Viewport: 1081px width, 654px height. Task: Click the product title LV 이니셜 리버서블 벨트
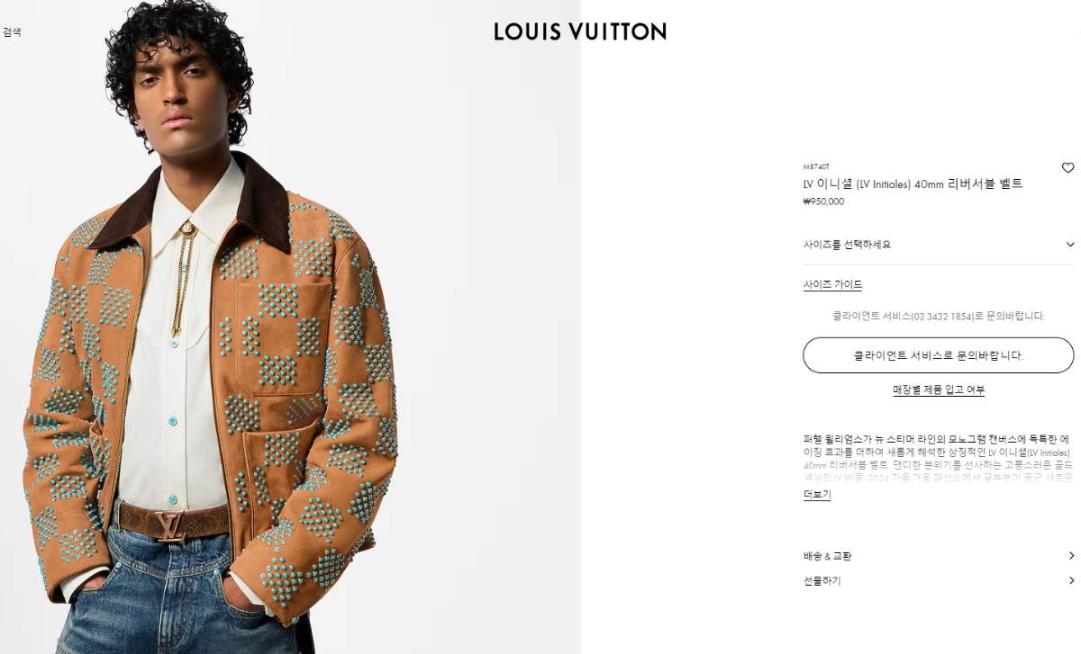(913, 184)
